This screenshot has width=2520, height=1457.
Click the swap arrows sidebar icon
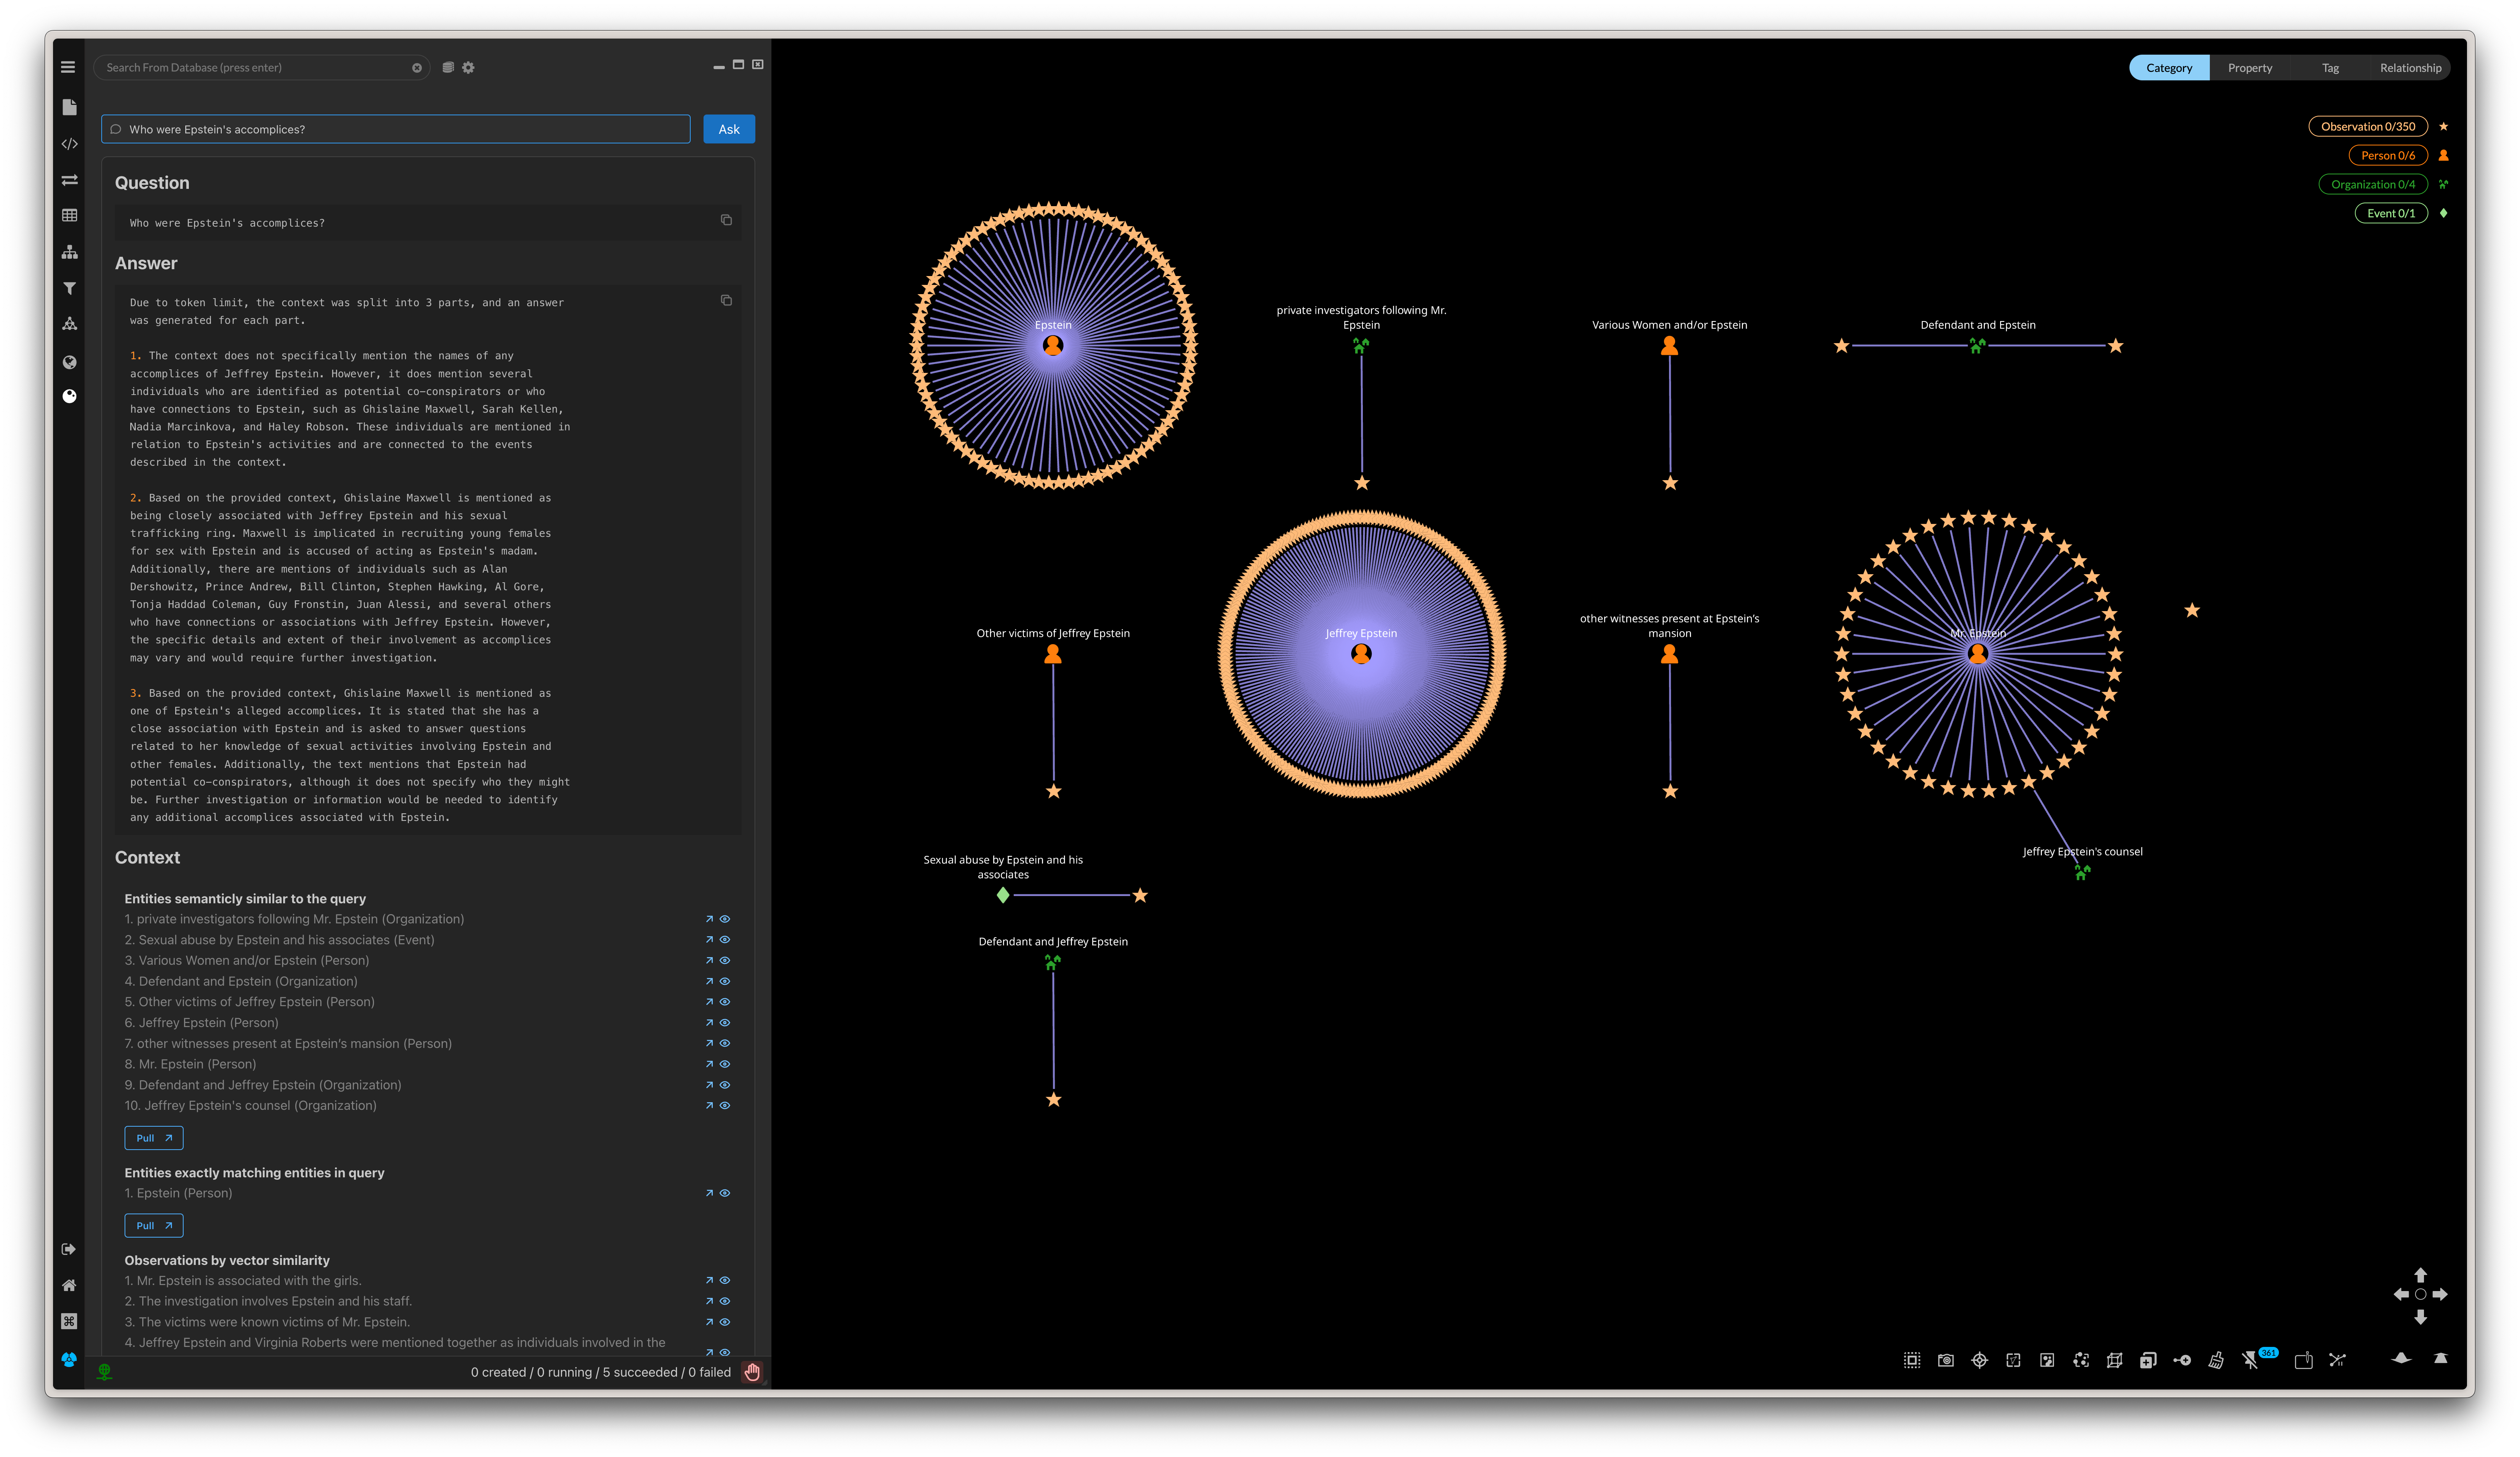click(x=69, y=180)
